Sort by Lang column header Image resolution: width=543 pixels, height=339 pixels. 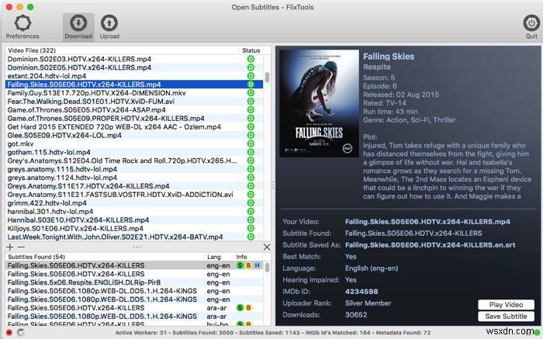pyautogui.click(x=214, y=257)
